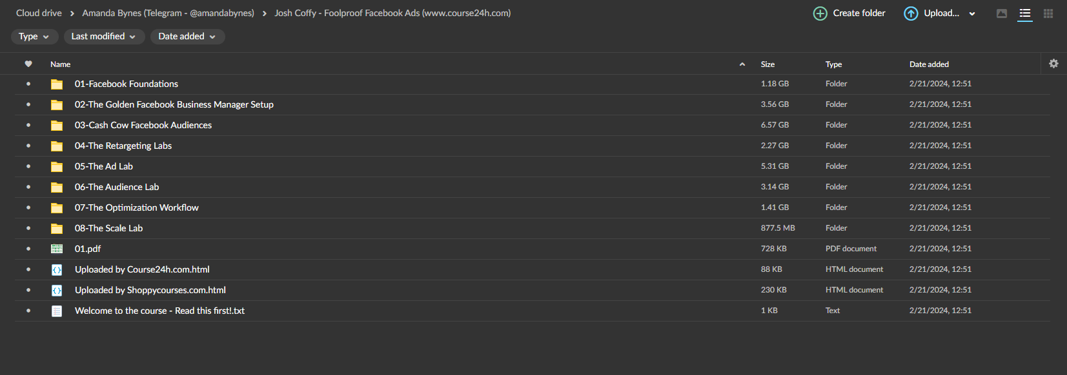This screenshot has width=1067, height=375.
Task: Open the Type filter dropdown
Action: tap(34, 37)
